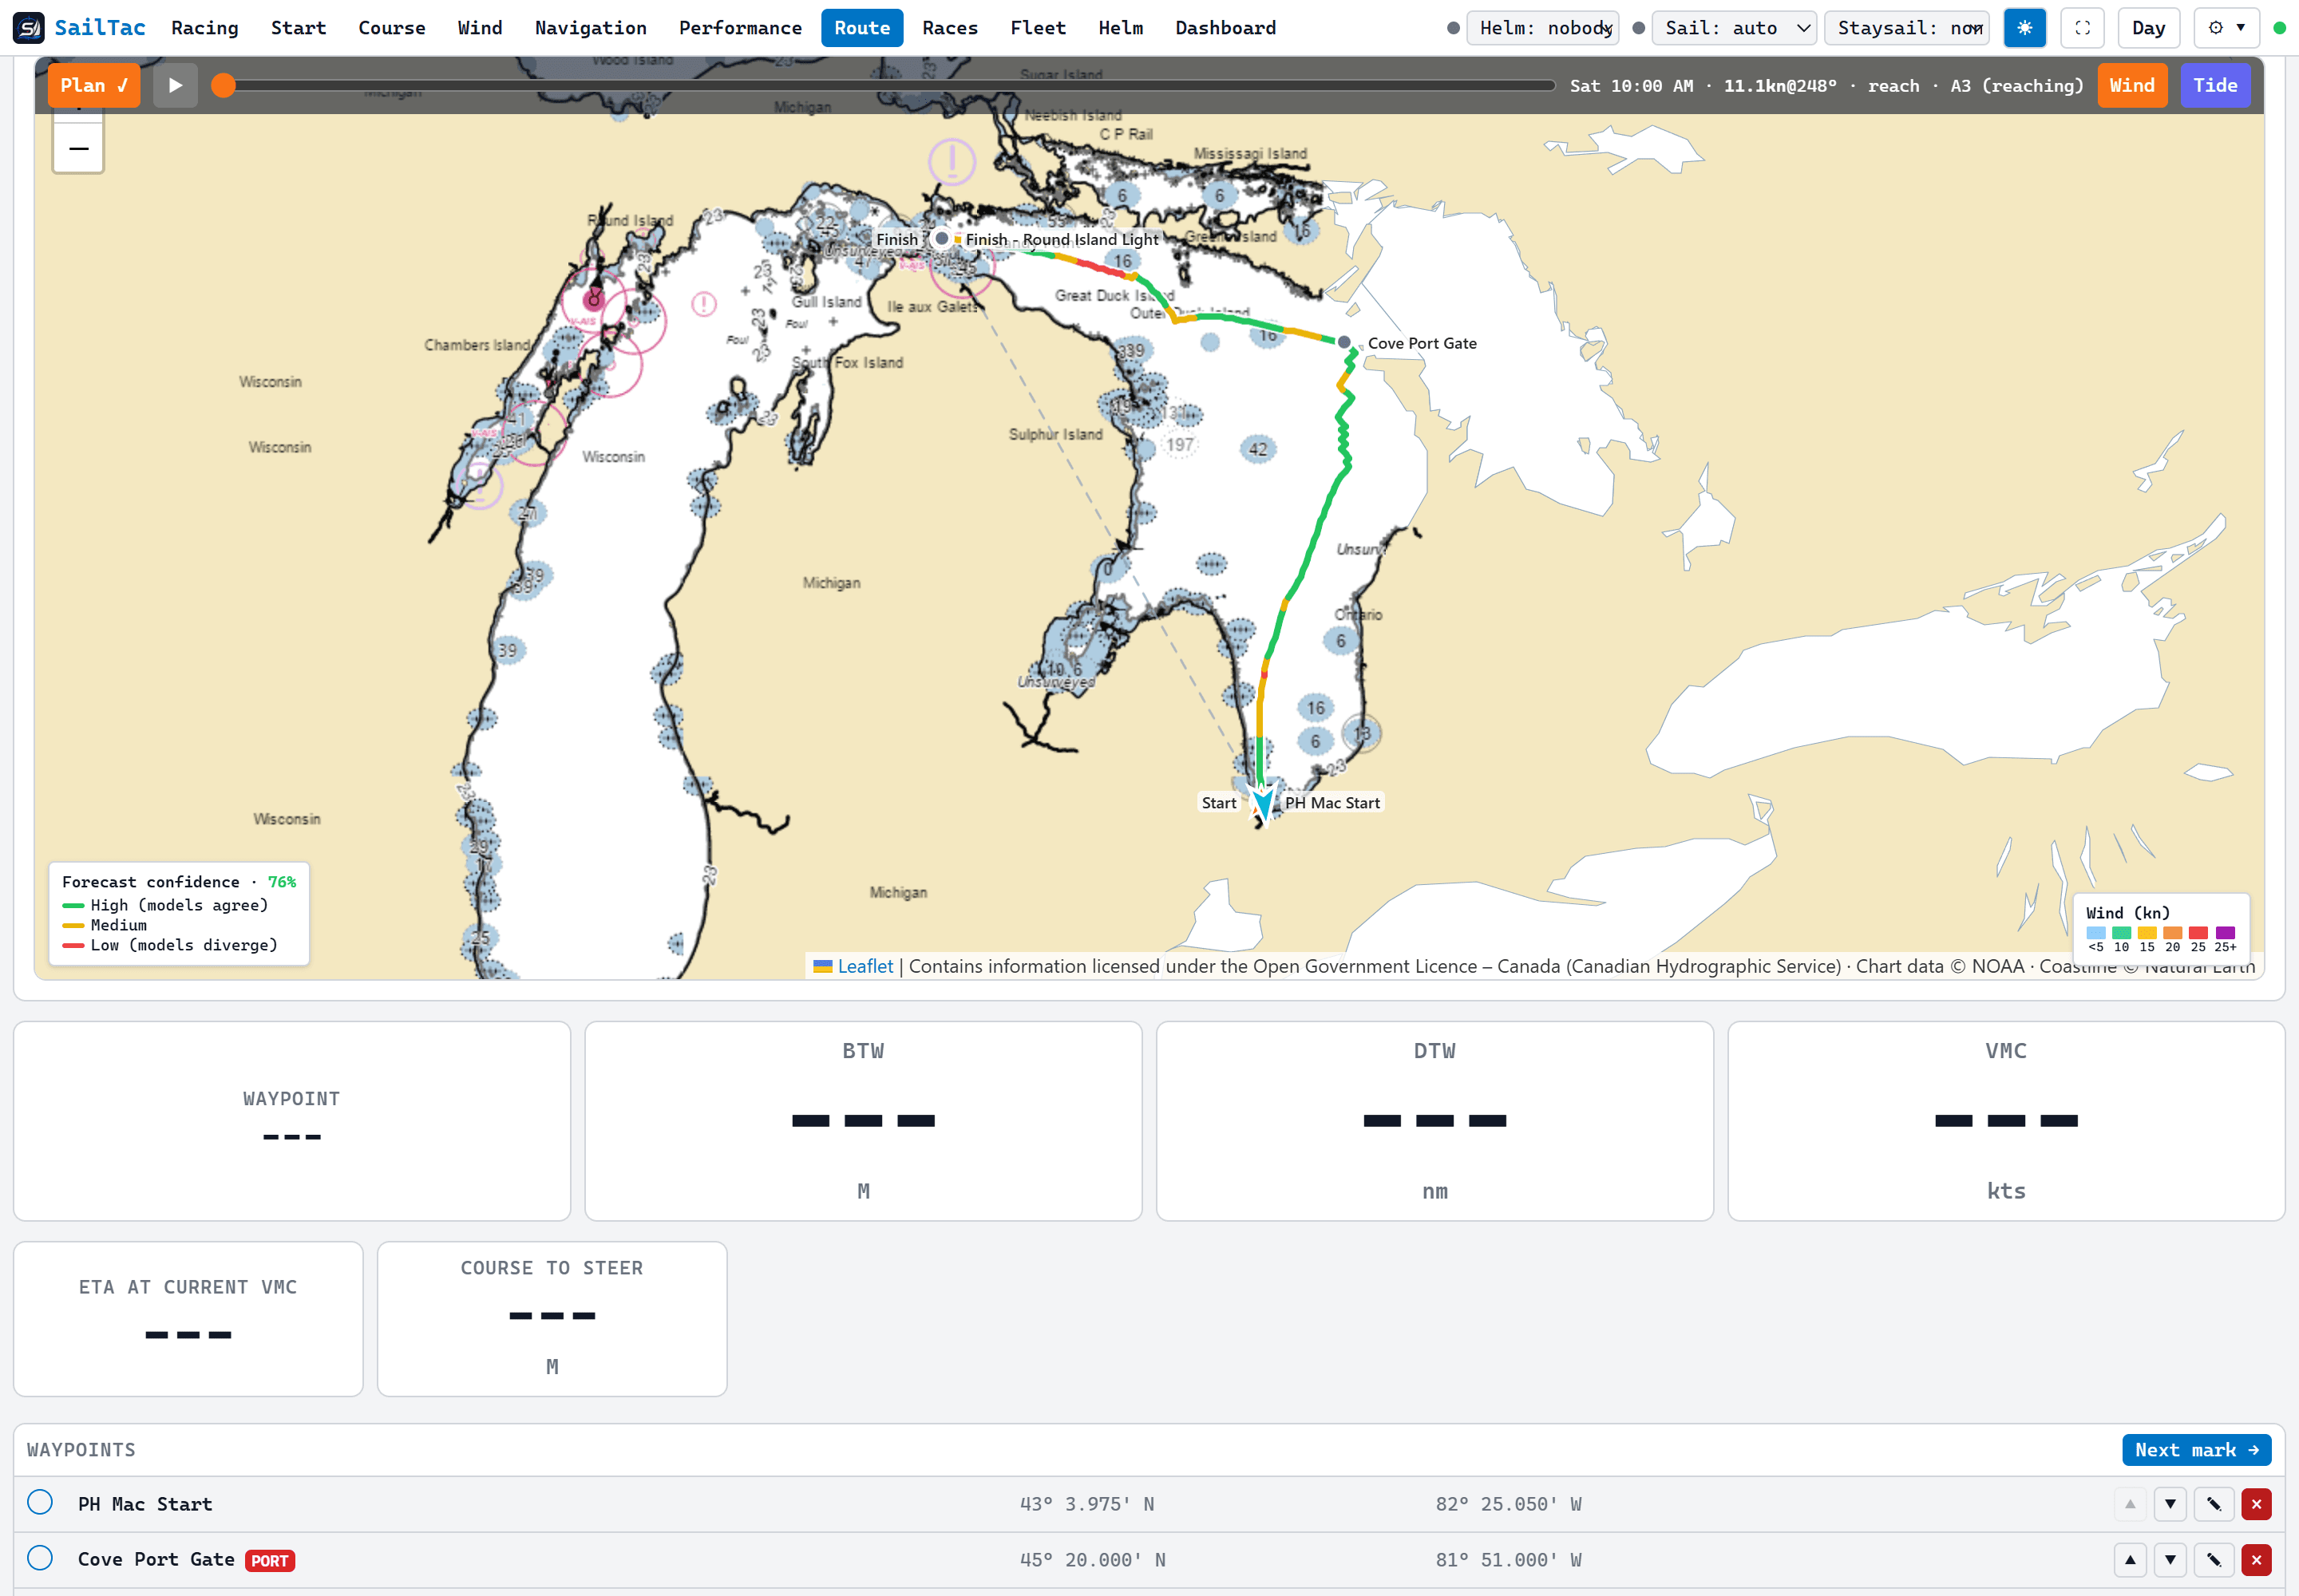Click the SailTac logo icon

pos(28,28)
